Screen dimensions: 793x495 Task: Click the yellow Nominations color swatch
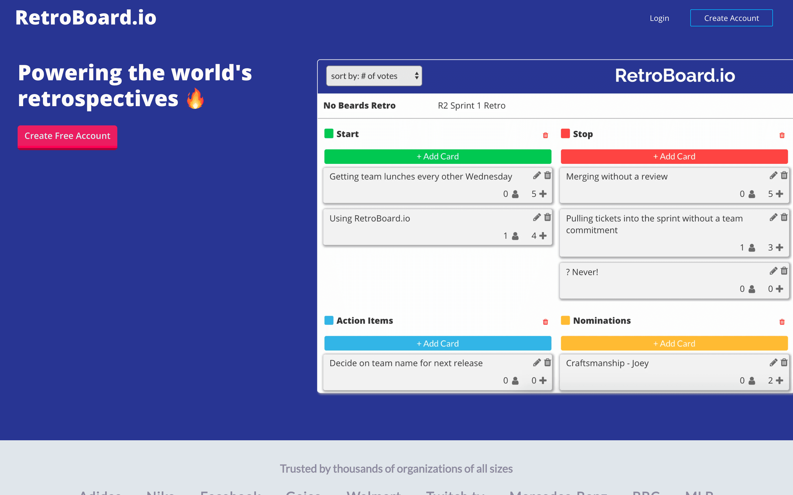565,320
